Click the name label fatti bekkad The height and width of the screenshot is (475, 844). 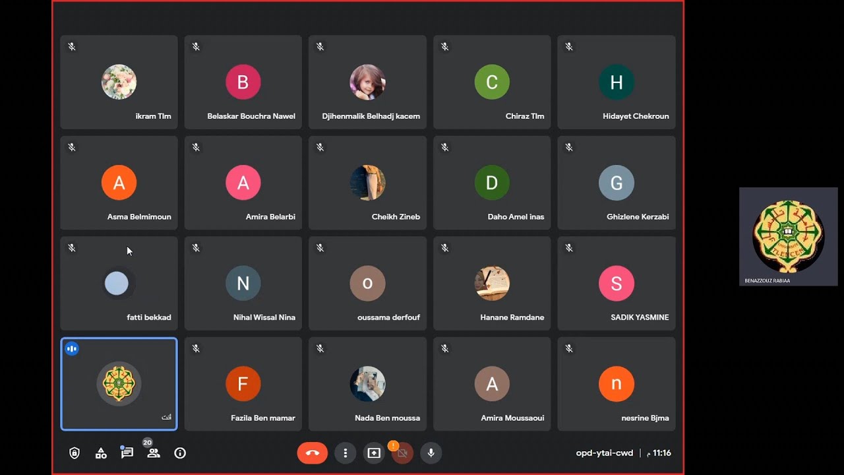[x=149, y=317]
